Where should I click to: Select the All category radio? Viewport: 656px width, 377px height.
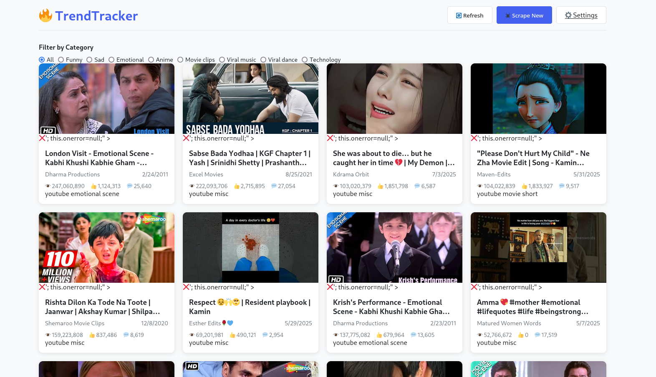pos(42,60)
